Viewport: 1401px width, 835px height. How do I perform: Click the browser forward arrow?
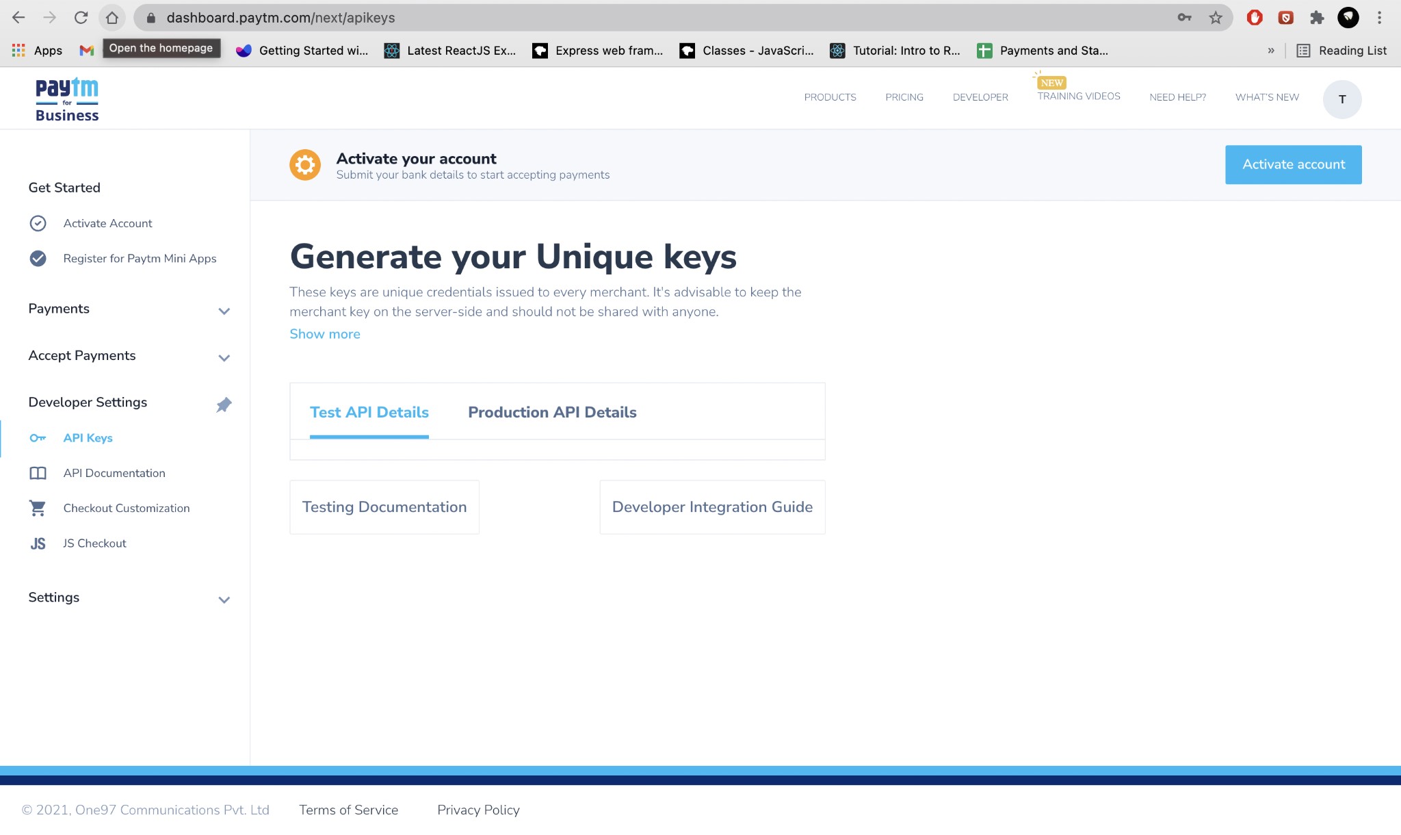point(50,18)
